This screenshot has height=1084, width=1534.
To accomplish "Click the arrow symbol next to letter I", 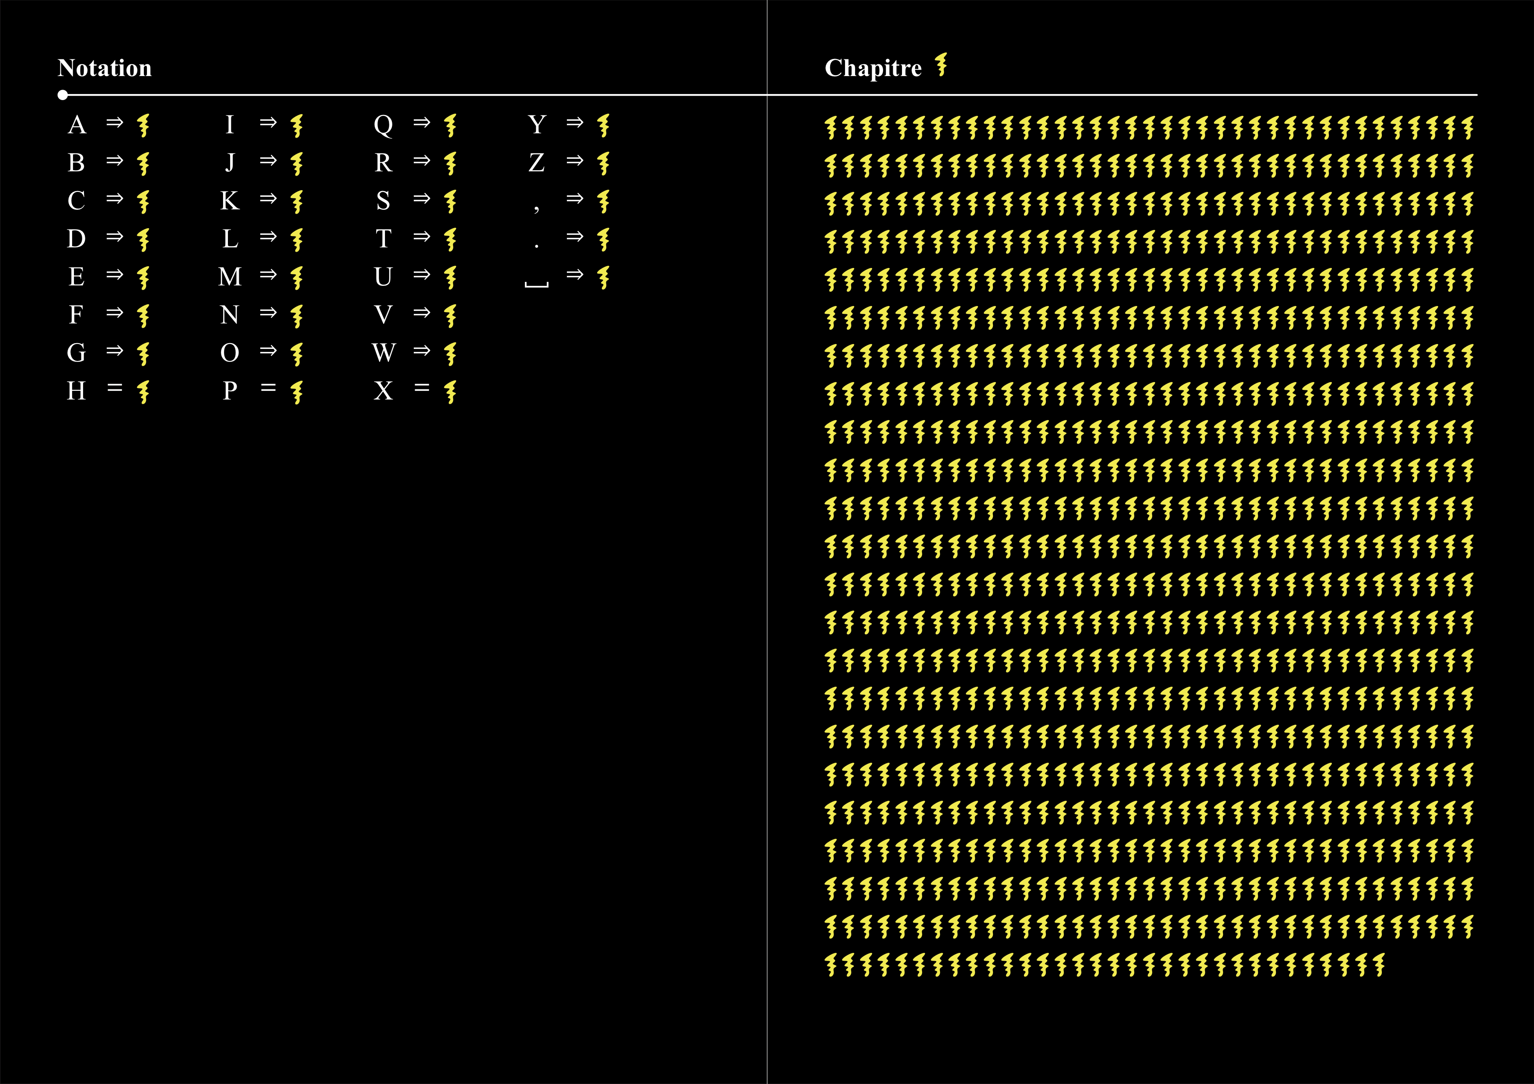I will [268, 123].
